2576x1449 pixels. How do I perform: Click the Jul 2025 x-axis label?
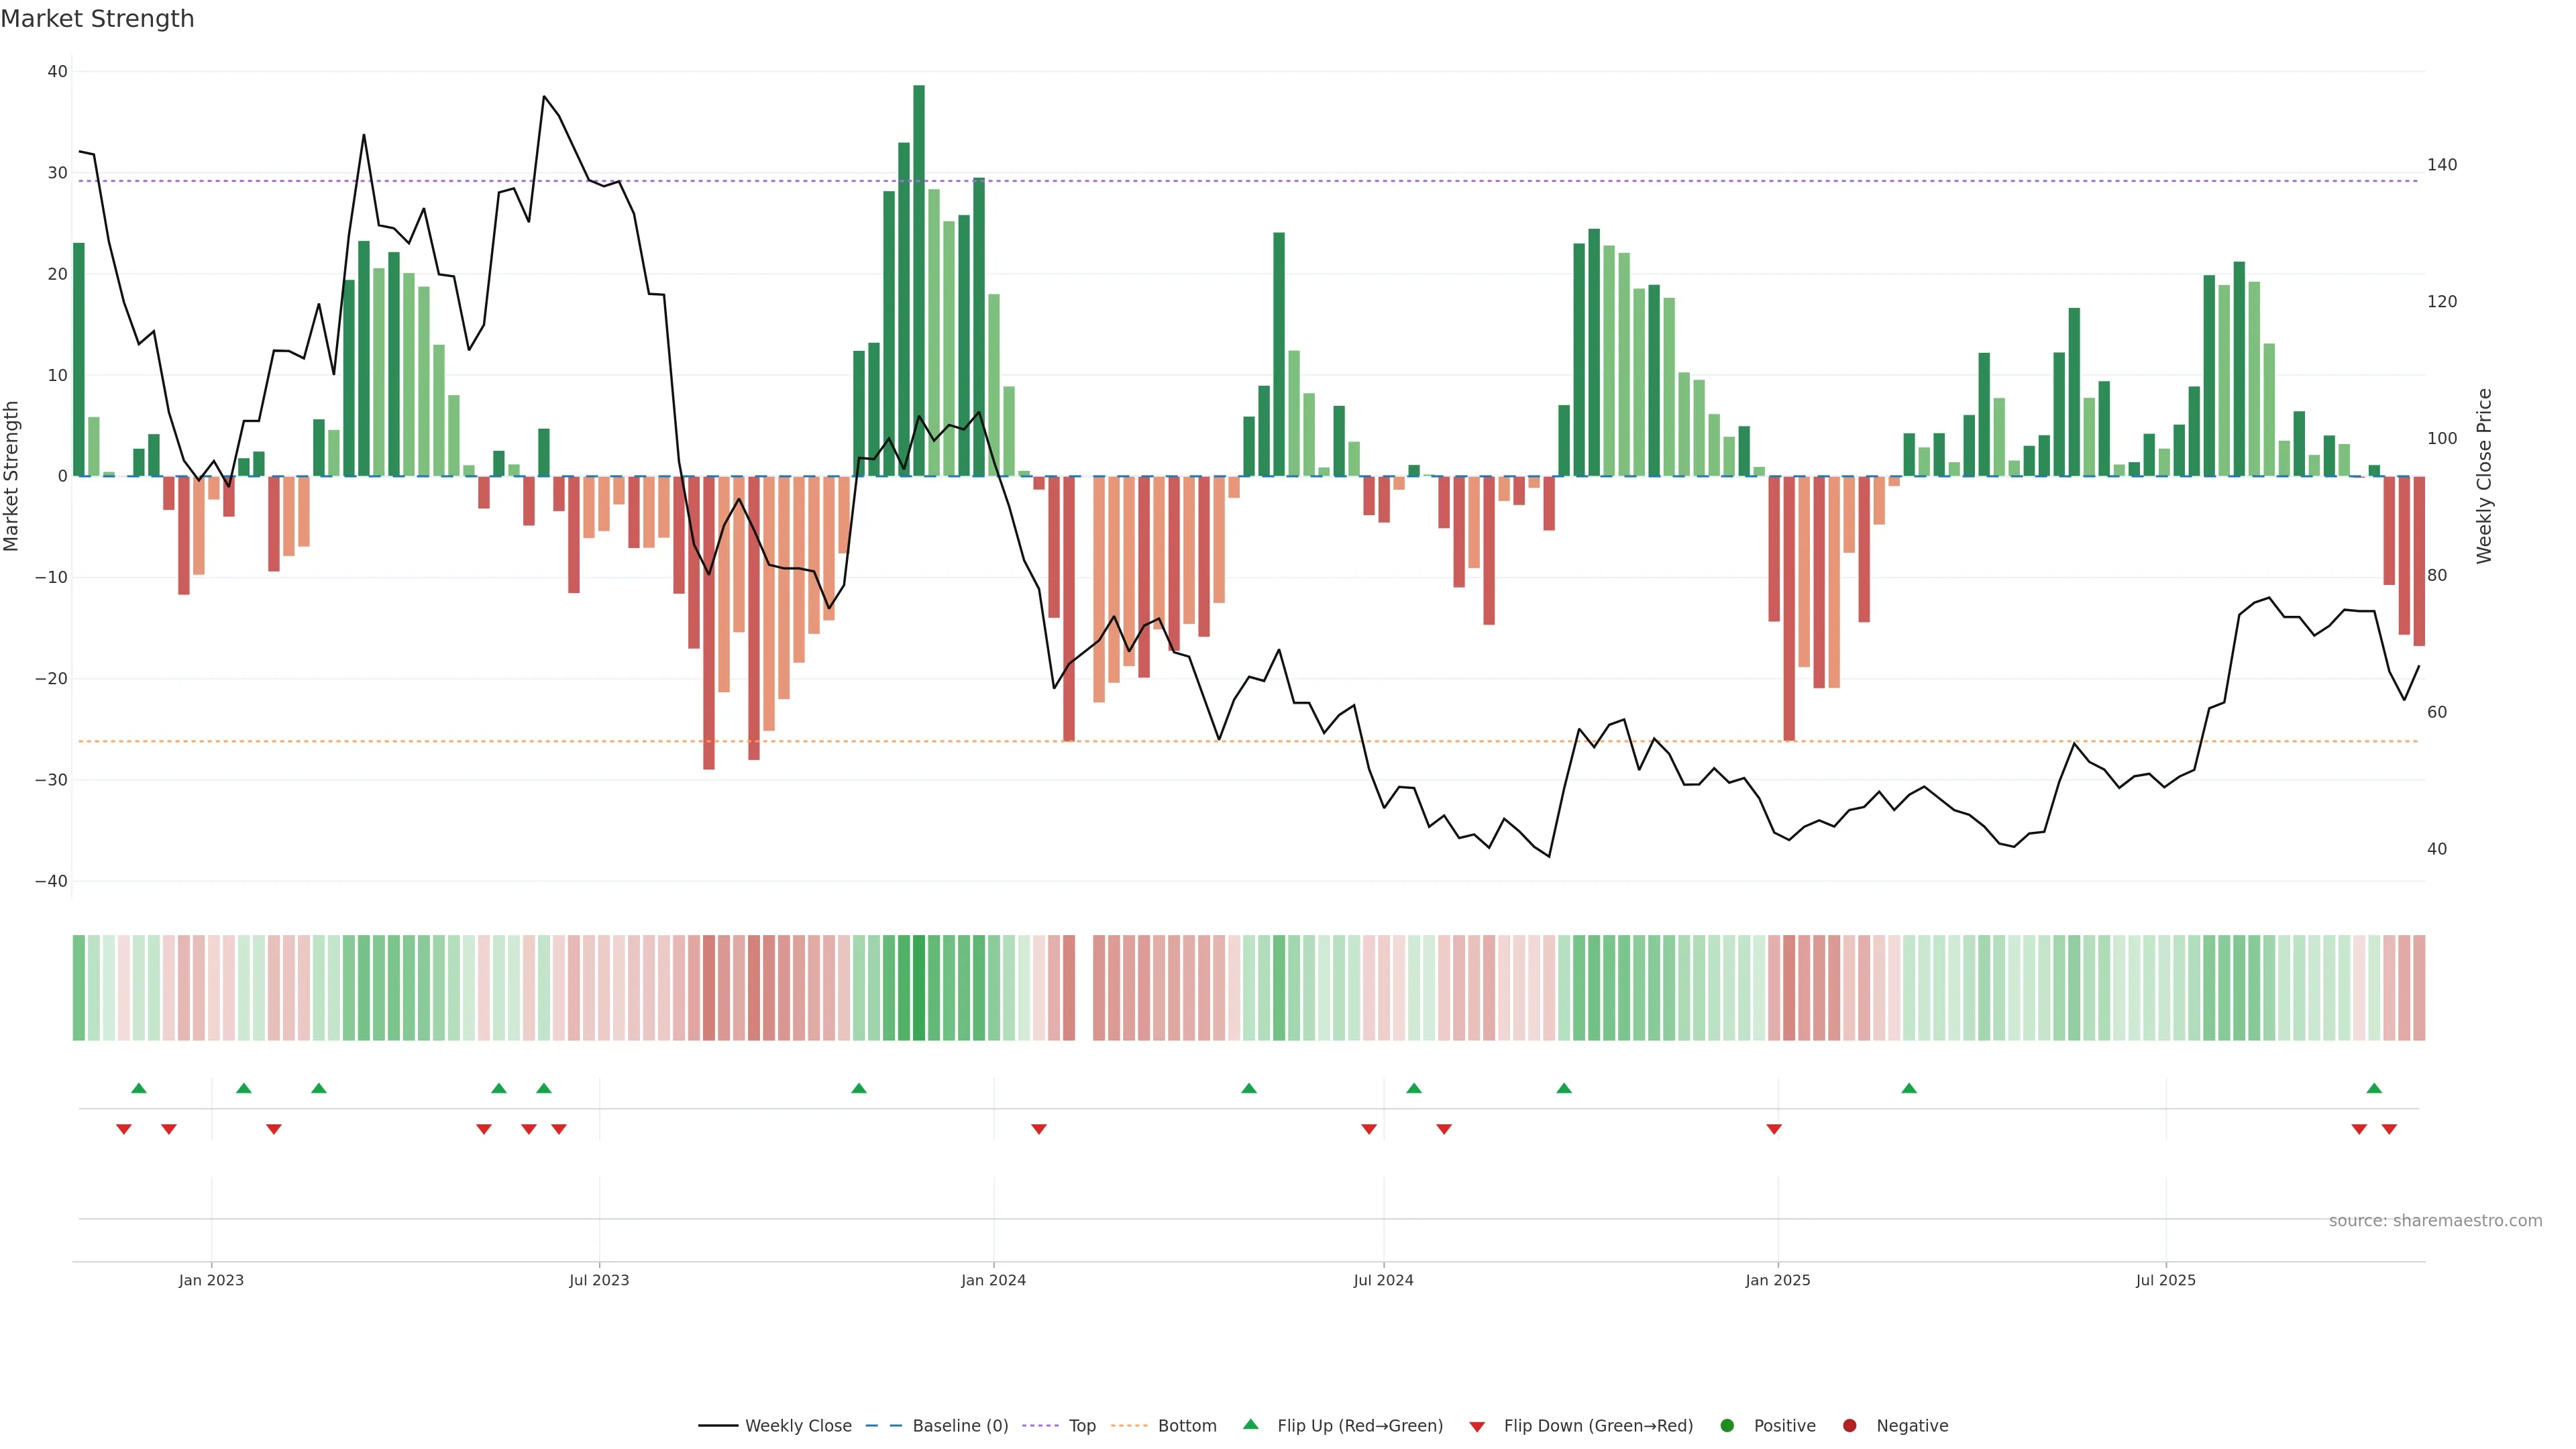tap(2165, 1280)
